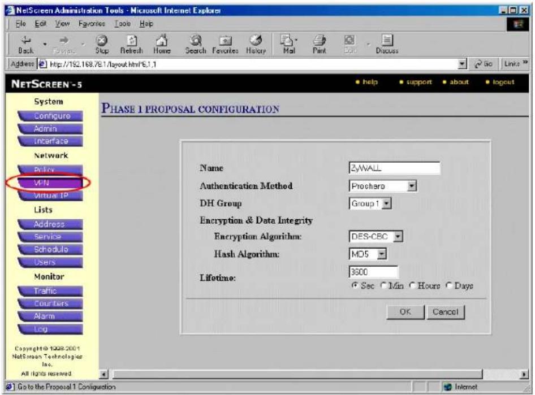Open Authentication Method dropdown

click(x=412, y=186)
